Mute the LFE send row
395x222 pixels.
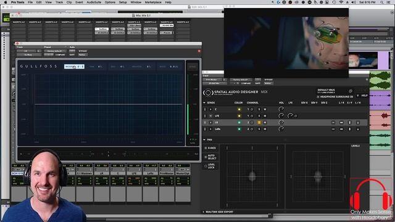coord(265,116)
